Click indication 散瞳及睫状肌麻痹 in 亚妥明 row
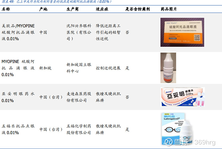 [x=108, y=97]
